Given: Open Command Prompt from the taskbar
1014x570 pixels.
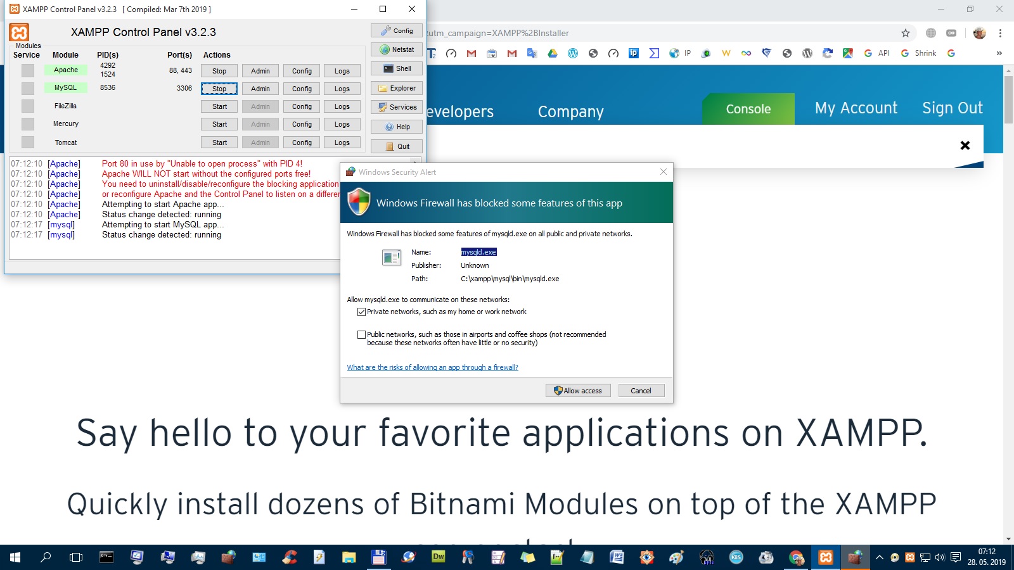Looking at the screenshot, I should coord(106,557).
